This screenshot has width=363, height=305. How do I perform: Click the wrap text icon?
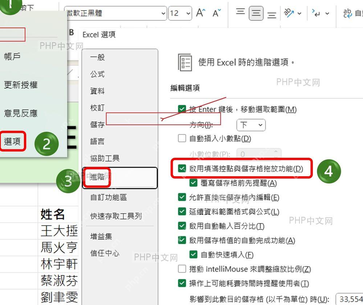(x=348, y=13)
